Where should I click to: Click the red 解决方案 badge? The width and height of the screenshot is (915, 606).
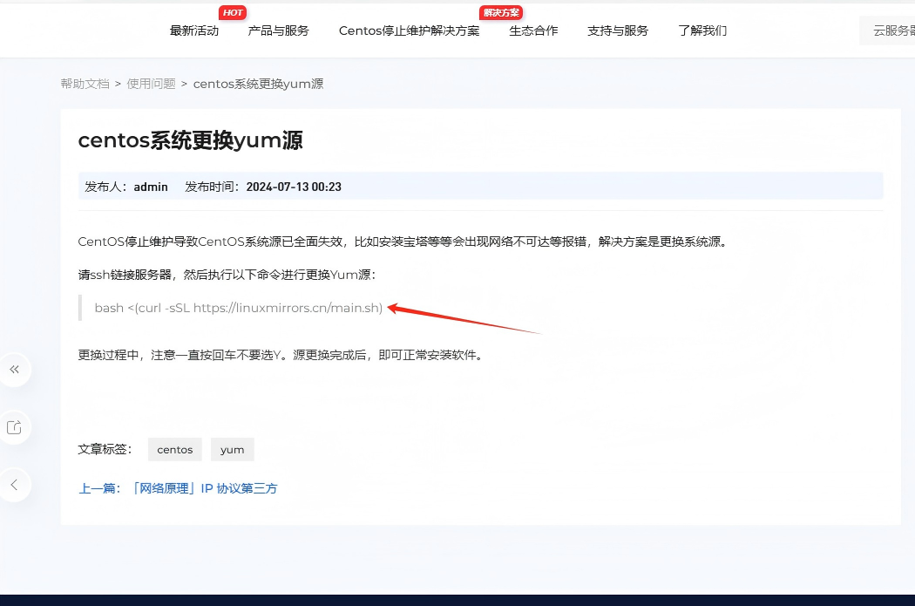click(500, 12)
